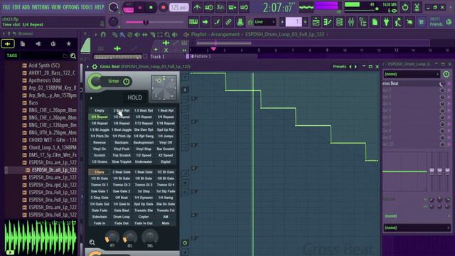Screen dimensions: 455x256
Task: Open the TOOLS menu
Action: pyautogui.click(x=87, y=7)
